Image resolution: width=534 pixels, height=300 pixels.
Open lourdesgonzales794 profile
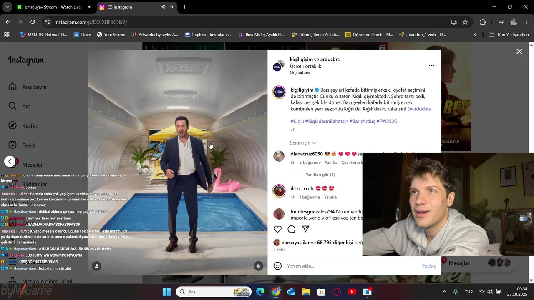point(312,212)
